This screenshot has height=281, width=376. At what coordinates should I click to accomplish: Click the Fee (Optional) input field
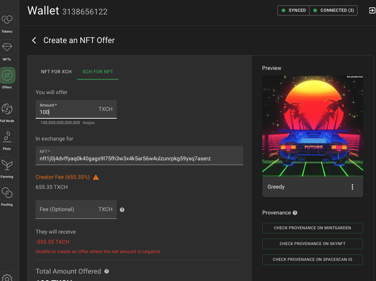tap(76, 209)
